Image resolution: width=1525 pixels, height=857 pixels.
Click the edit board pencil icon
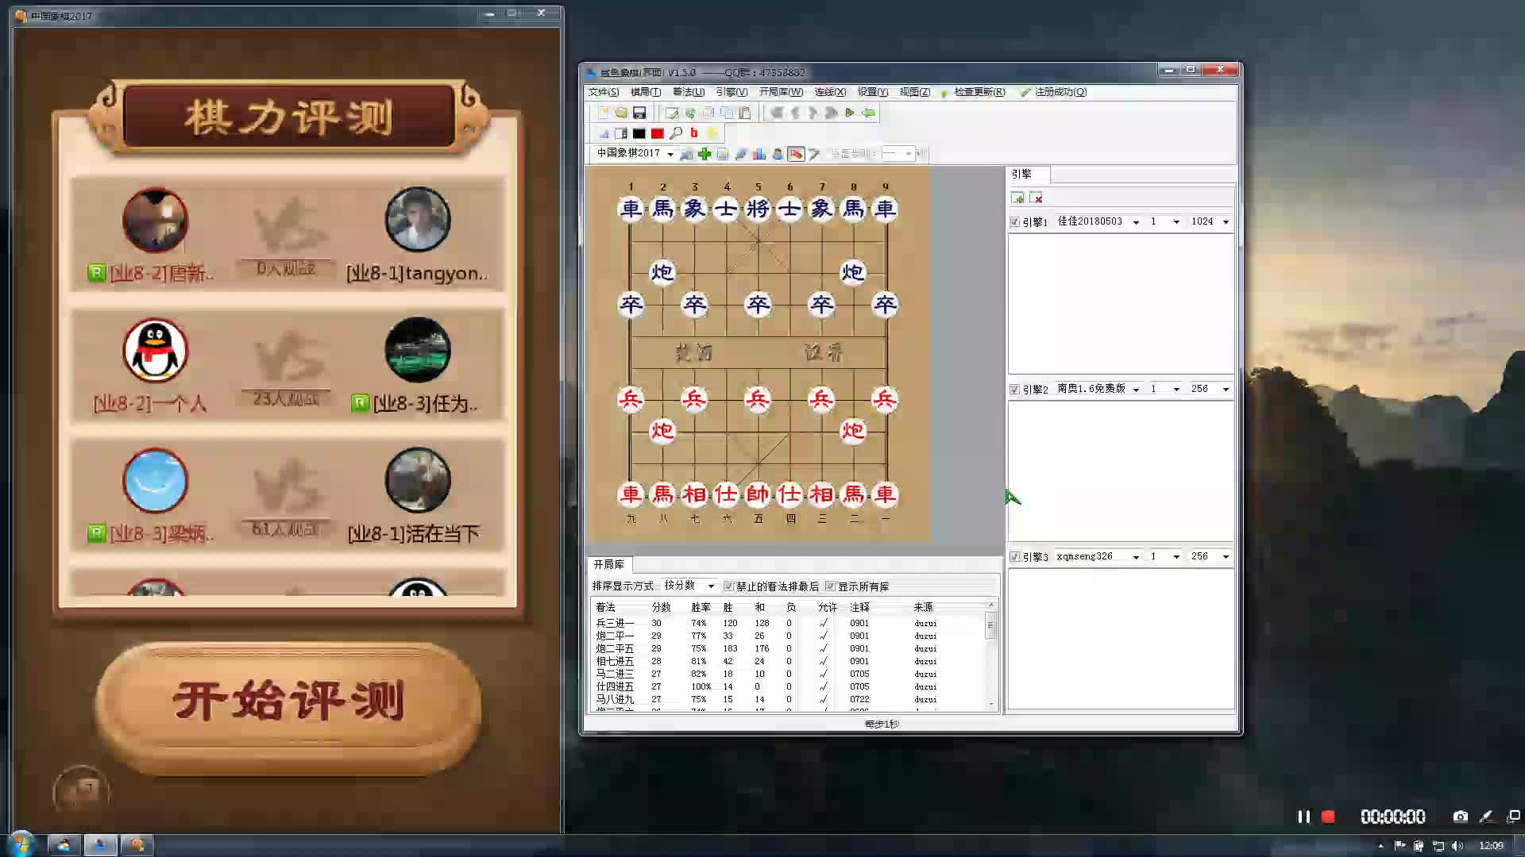point(672,113)
